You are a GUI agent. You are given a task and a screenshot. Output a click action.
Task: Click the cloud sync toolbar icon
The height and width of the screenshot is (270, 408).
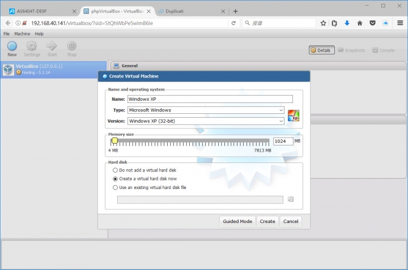pos(385,23)
